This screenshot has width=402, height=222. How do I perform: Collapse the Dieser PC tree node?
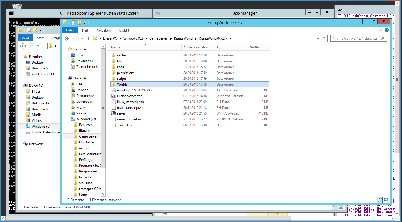click(66, 78)
